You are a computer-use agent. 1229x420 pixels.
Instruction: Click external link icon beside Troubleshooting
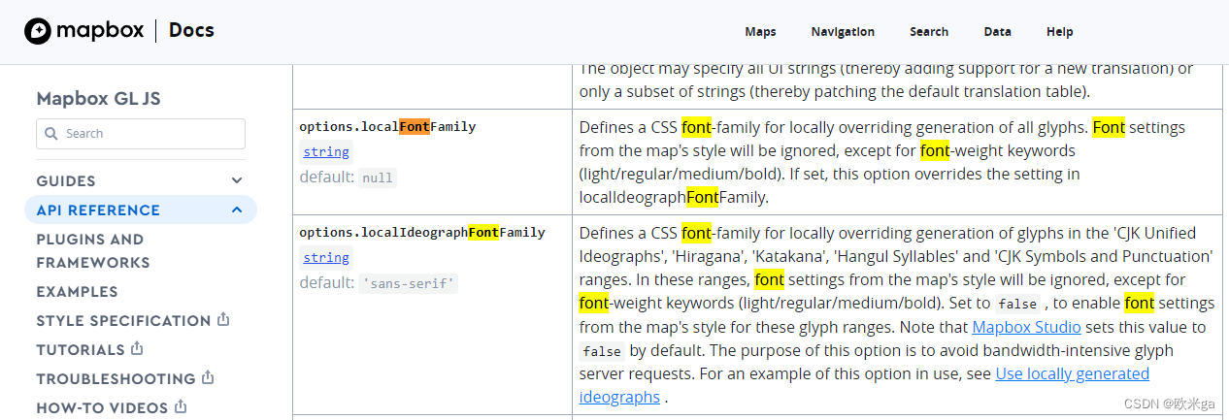pos(208,377)
